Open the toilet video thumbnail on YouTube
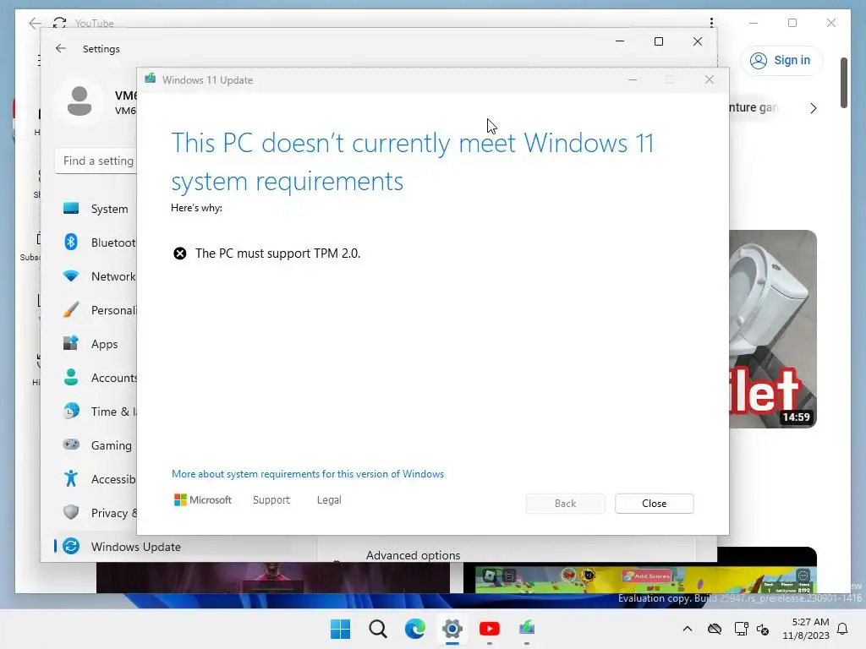Viewport: 866px width, 649px height. pyautogui.click(x=773, y=329)
